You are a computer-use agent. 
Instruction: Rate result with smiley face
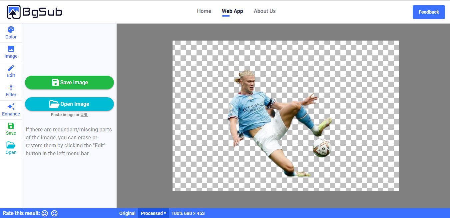tap(45, 213)
